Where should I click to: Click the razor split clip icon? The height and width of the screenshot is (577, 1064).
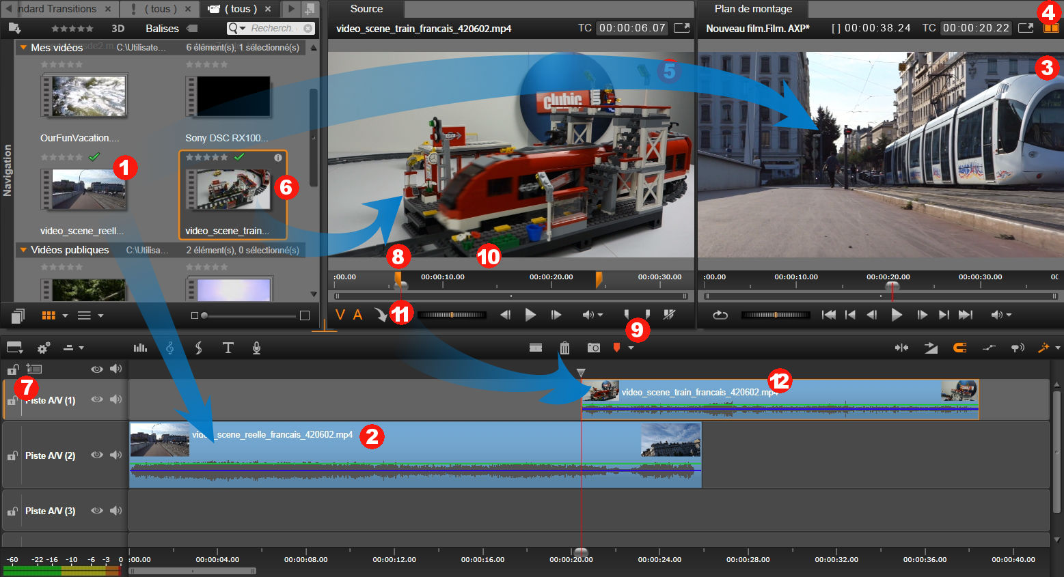pos(536,348)
